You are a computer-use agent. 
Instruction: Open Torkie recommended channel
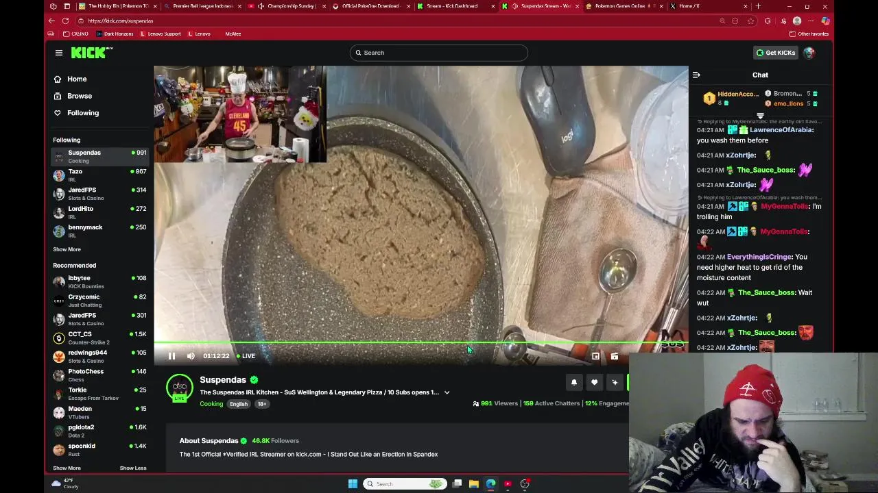point(100,394)
